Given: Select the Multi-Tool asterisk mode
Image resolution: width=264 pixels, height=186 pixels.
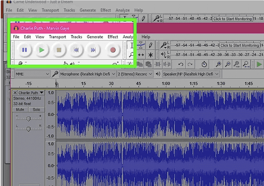Looking at the screenshot, I should (x=150, y=55).
